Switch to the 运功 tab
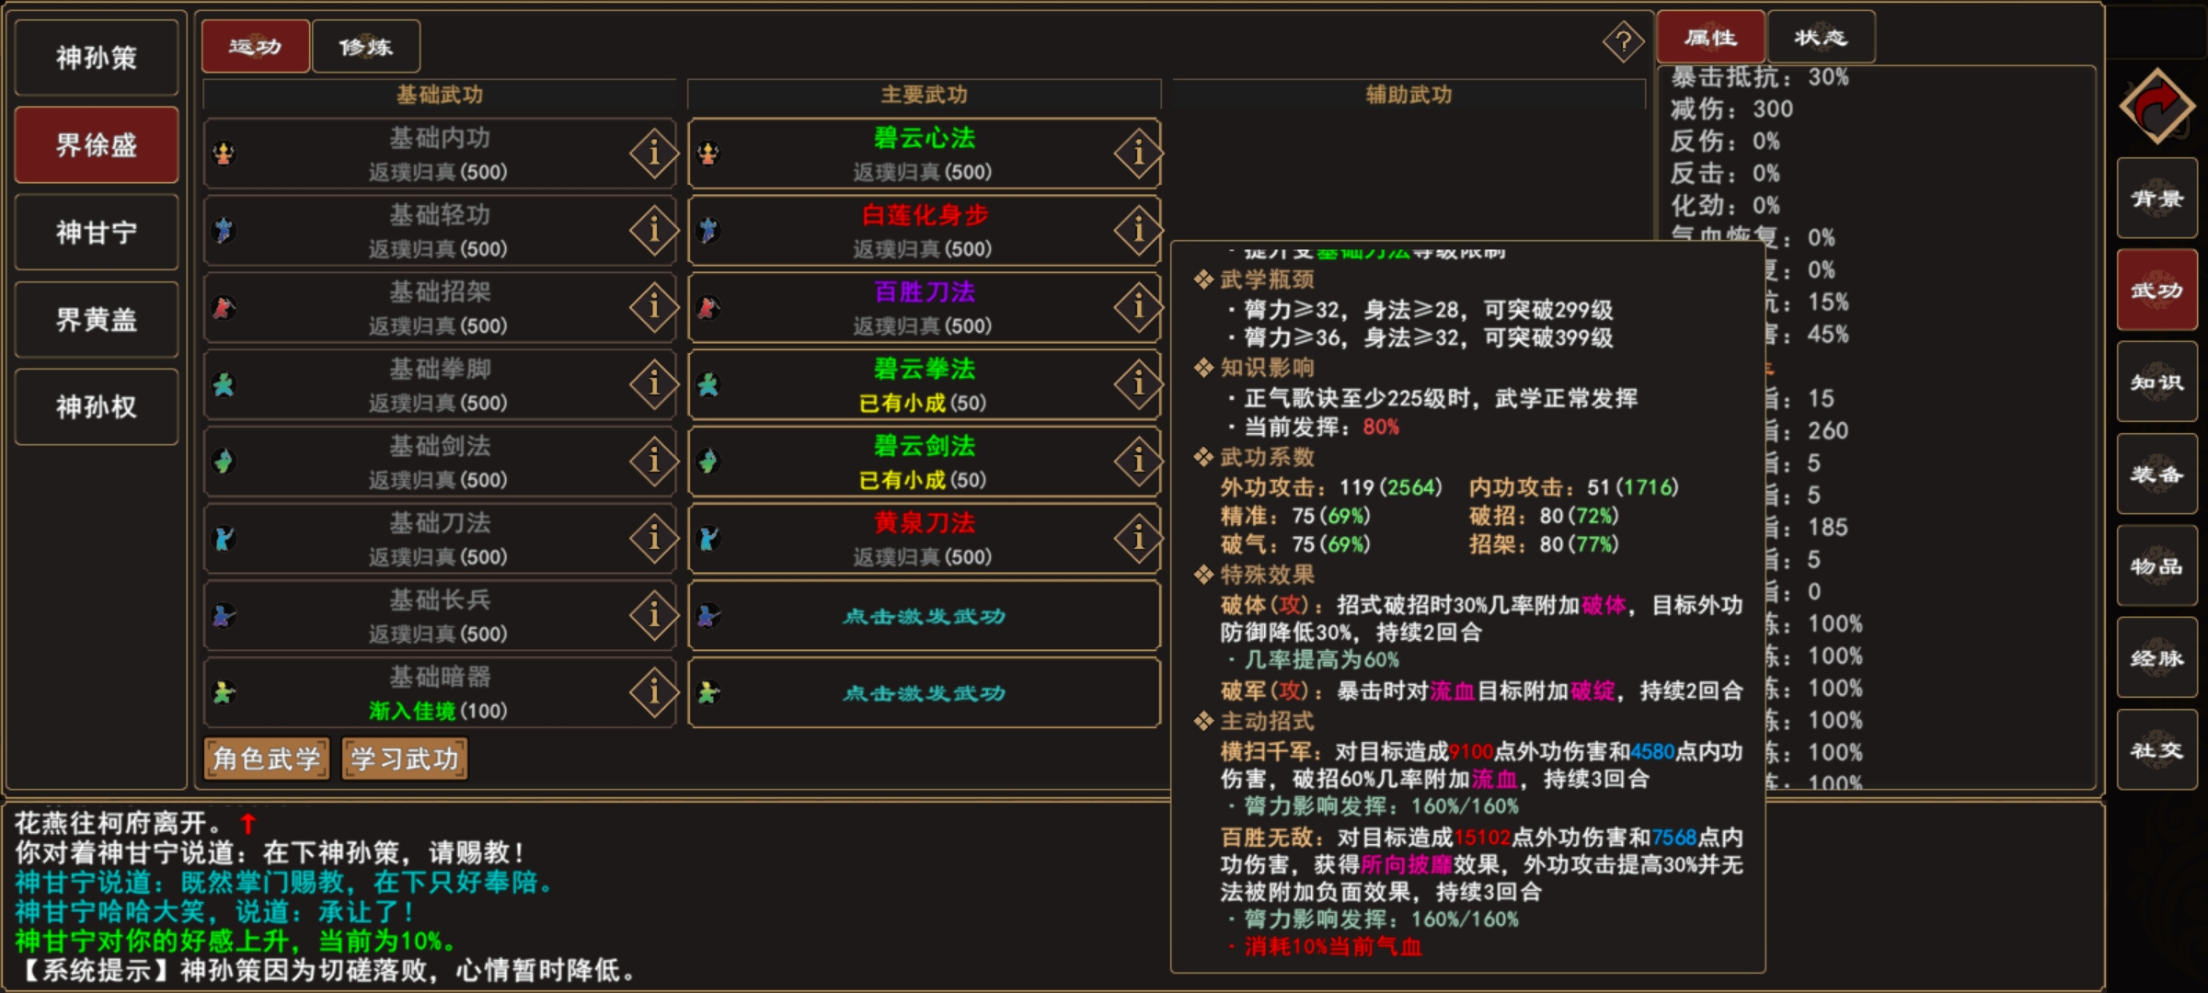The image size is (2208, 993). pos(256,47)
